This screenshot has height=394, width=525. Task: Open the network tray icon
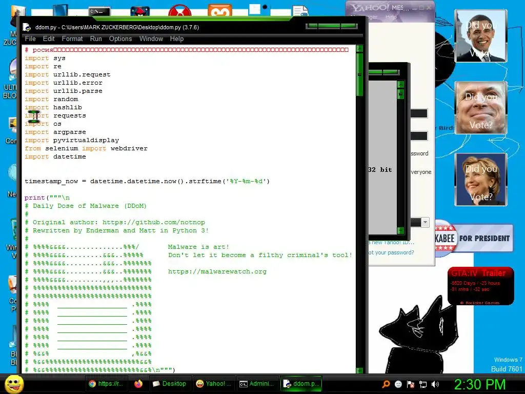click(x=423, y=384)
